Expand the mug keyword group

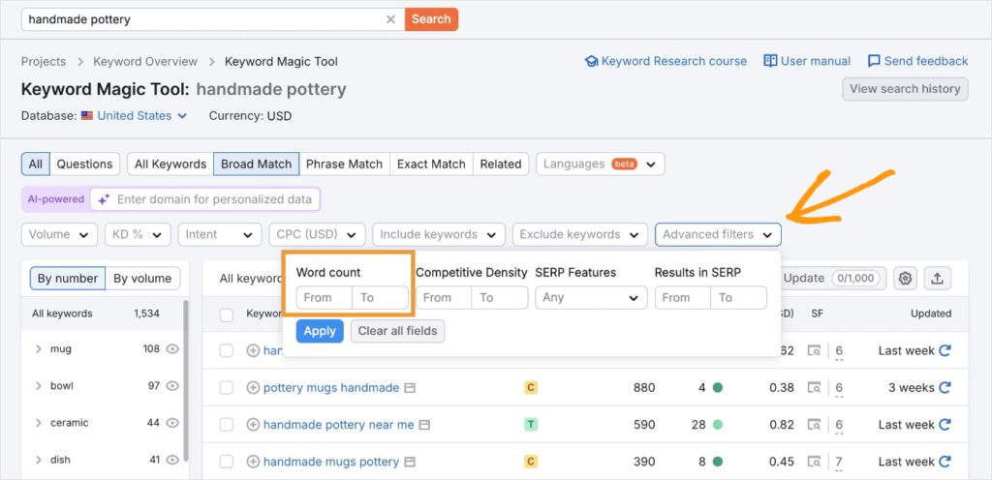(x=38, y=348)
